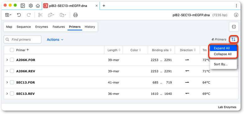Click the 41-mer length cell

click(x=114, y=83)
